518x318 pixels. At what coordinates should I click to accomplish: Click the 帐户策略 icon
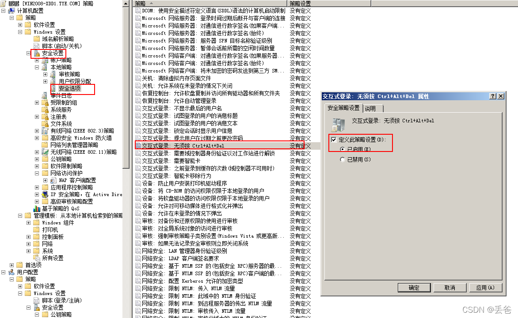tap(45, 60)
